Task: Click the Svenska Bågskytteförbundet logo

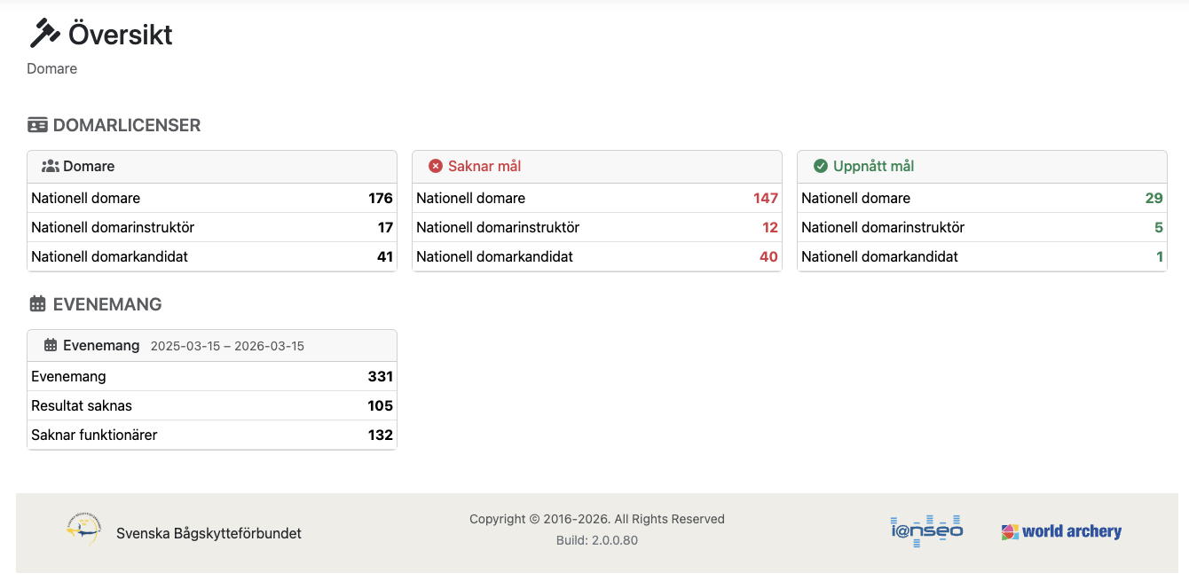Action: [83, 530]
